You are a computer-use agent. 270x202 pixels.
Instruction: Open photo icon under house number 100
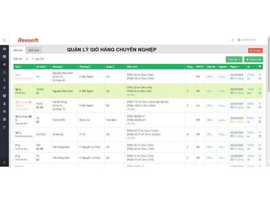[37, 149]
